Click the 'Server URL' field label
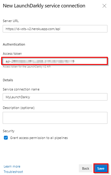 pos(11,21)
